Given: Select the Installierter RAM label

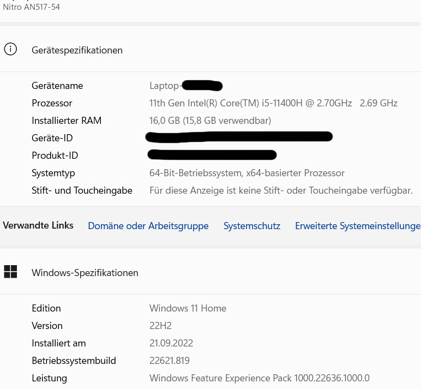Looking at the screenshot, I should (x=67, y=121).
